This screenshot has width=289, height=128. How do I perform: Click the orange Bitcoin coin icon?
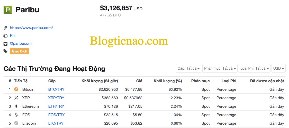16,89
